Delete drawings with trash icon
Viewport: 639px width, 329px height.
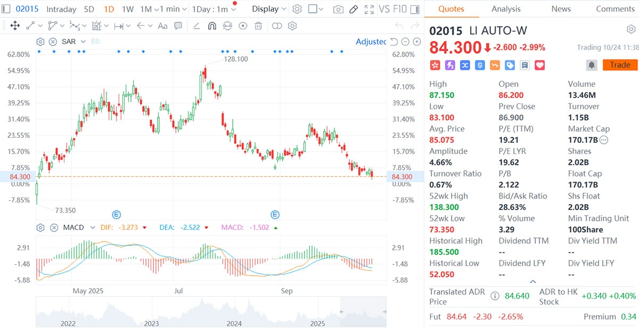(258, 26)
